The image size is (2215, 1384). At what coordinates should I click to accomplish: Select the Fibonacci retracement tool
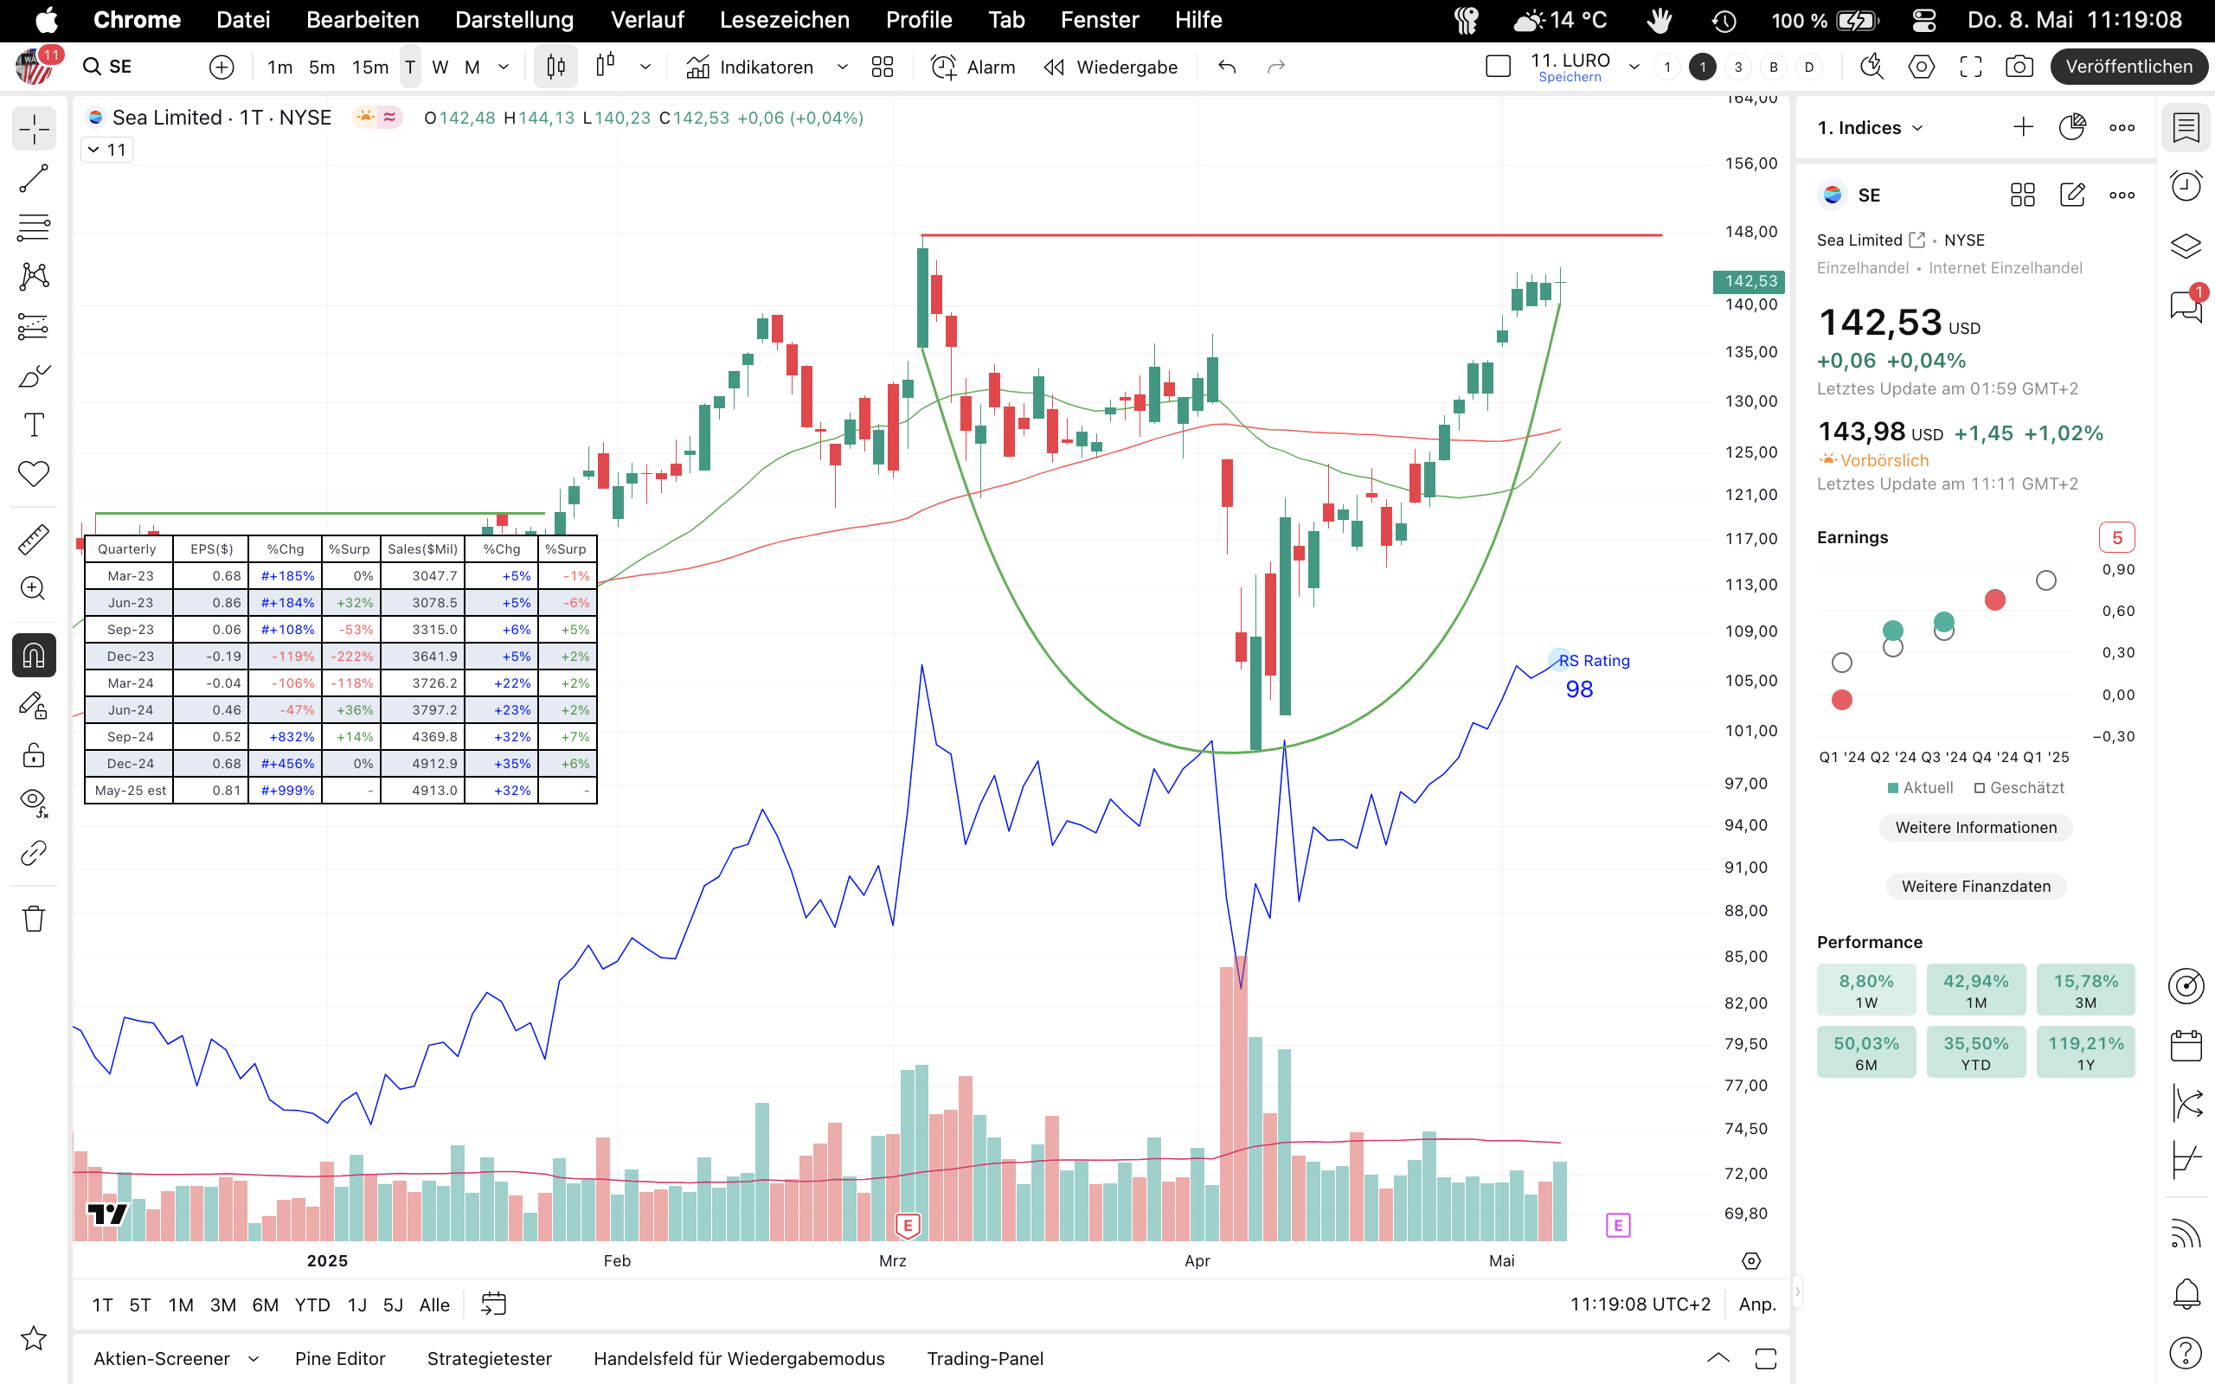coord(34,227)
